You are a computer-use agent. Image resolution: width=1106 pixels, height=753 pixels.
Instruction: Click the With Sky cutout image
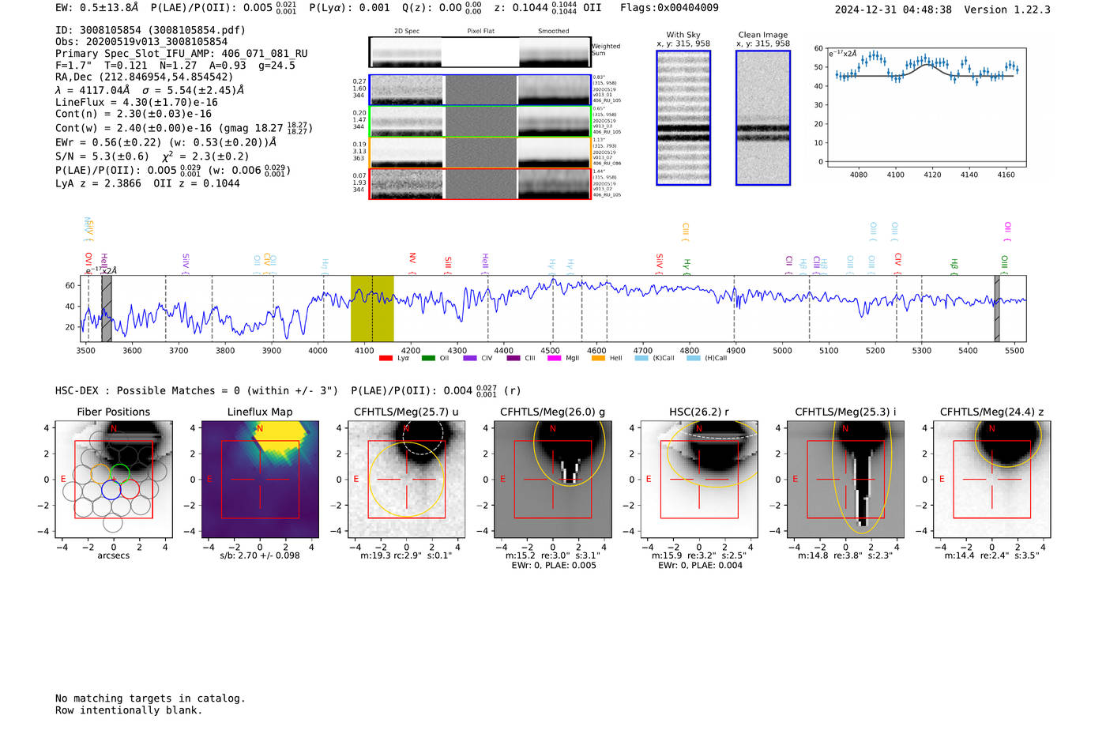[683, 118]
